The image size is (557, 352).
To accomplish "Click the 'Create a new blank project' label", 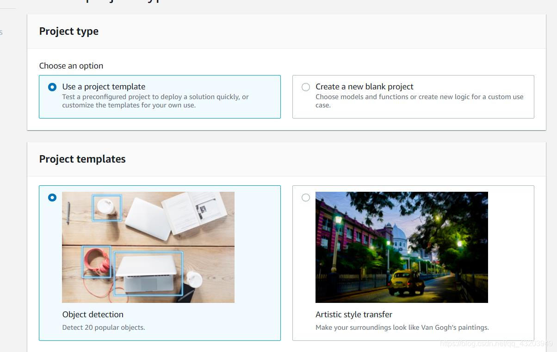I will pyautogui.click(x=365, y=87).
